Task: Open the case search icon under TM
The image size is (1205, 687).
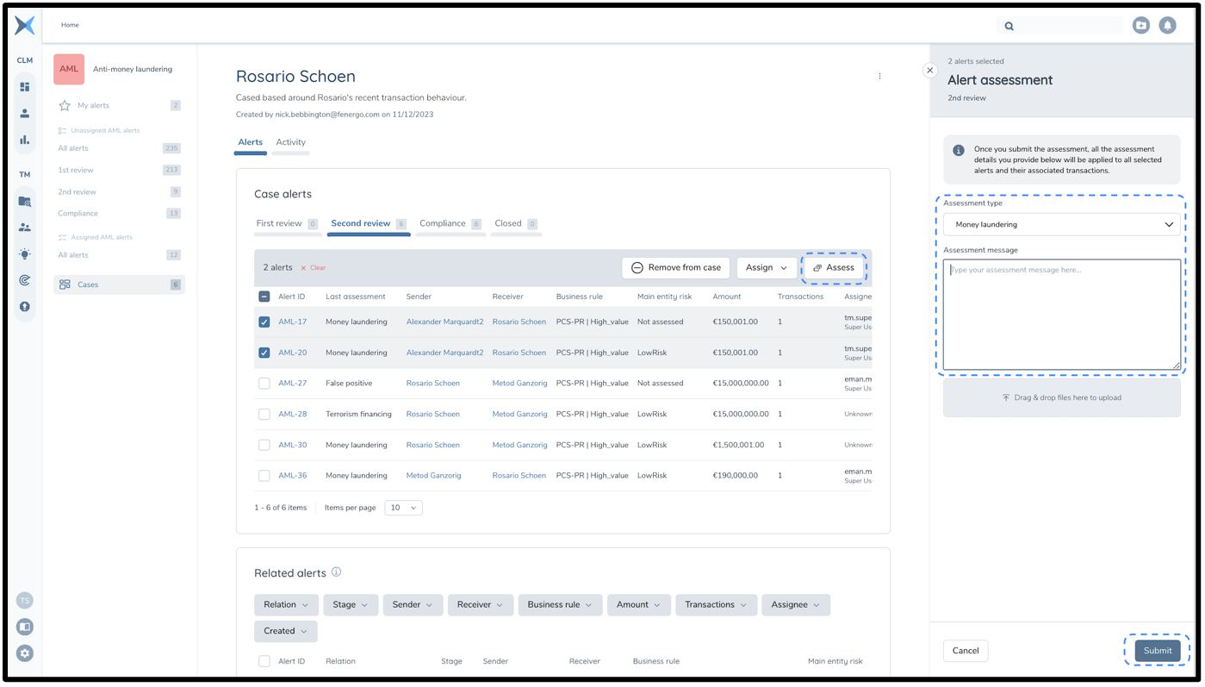Action: [24, 202]
